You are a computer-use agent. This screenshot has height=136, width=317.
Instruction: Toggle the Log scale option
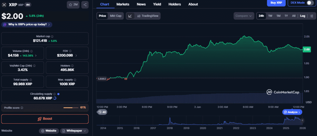pyautogui.click(x=302, y=16)
